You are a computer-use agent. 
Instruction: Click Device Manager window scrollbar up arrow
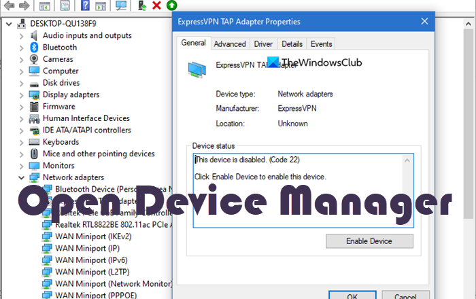(x=468, y=24)
